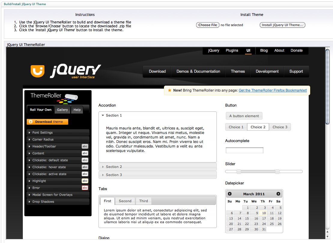Expand Font Settings section
The image size is (333, 243).
58,132
